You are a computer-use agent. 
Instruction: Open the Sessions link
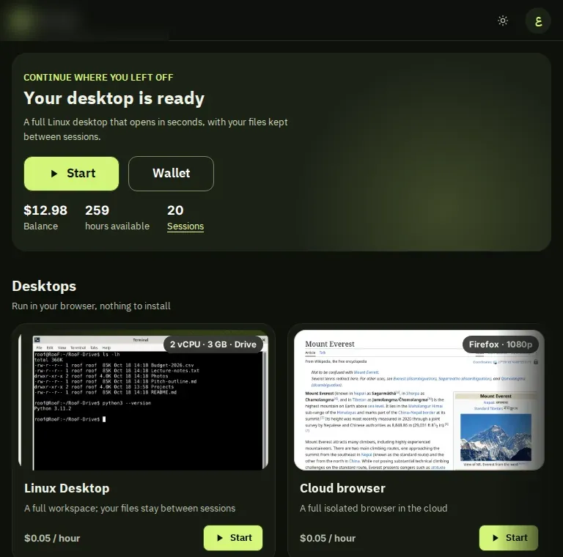click(185, 226)
